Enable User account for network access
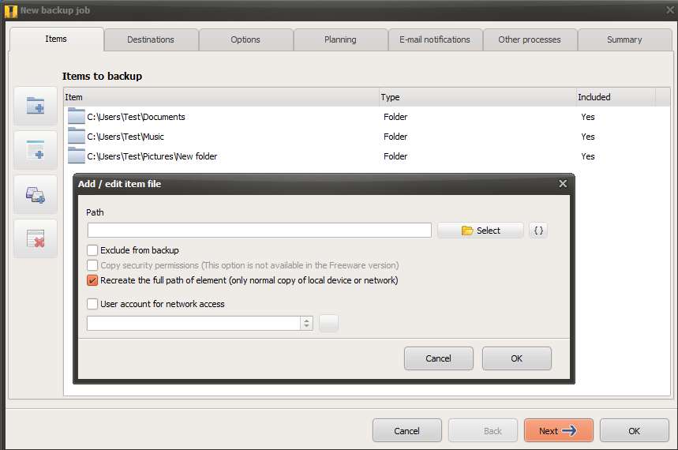 pos(92,304)
